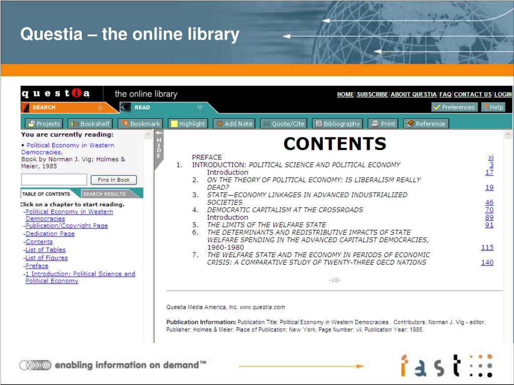Click the Questia logo
This screenshot has width=514, height=385.
point(56,93)
